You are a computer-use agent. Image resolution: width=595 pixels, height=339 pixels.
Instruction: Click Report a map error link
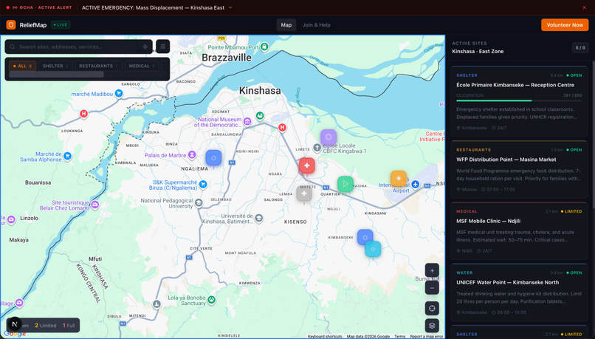point(427,336)
